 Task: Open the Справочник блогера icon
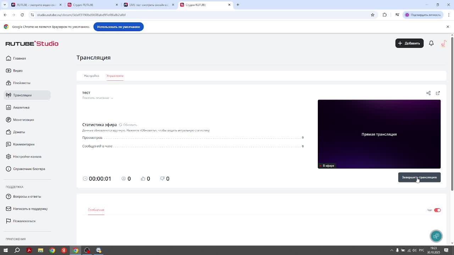pos(9,169)
